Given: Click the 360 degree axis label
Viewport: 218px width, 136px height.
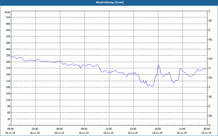Looking at the screenshot, I should click(8, 49).
